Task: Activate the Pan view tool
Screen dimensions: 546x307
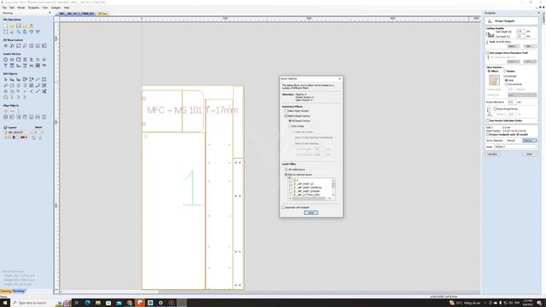Action: click(x=6, y=45)
